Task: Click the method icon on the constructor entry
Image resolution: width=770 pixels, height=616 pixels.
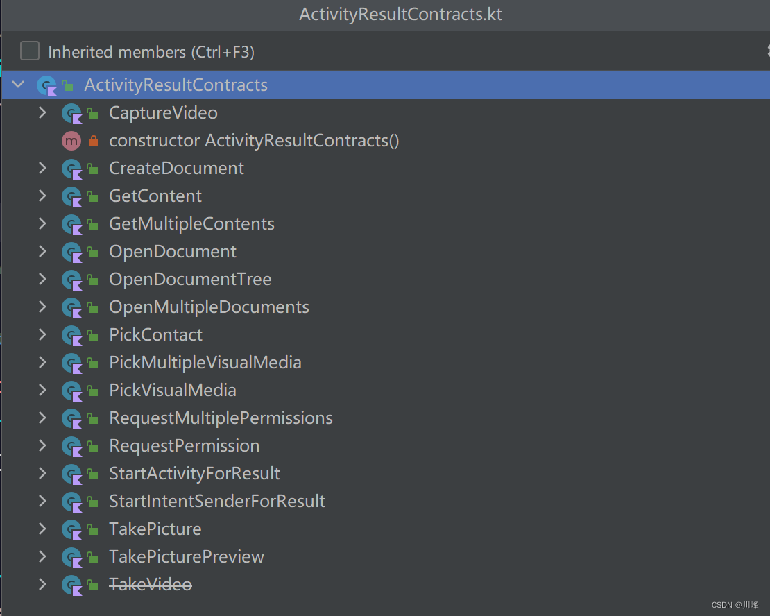Action: (73, 140)
